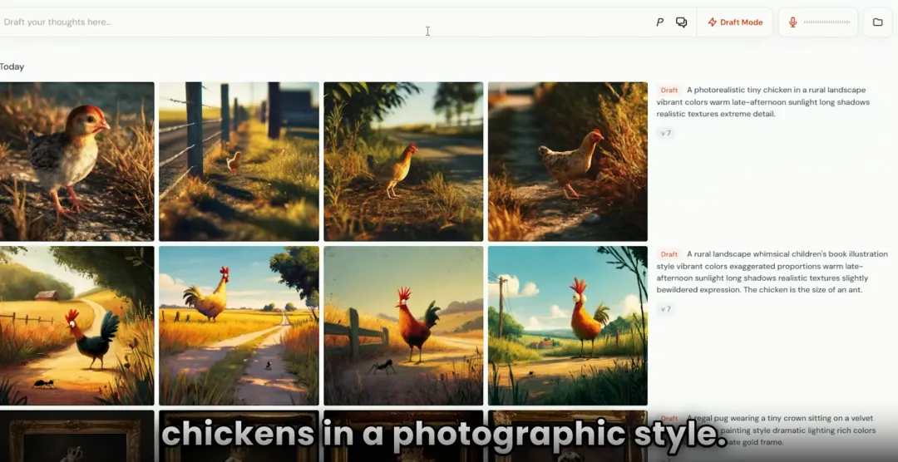Open illustrated rooster with barn and ant
This screenshot has width=898, height=462.
coord(76,326)
